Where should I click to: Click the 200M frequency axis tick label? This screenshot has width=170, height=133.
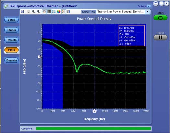click(x=146, y=111)
